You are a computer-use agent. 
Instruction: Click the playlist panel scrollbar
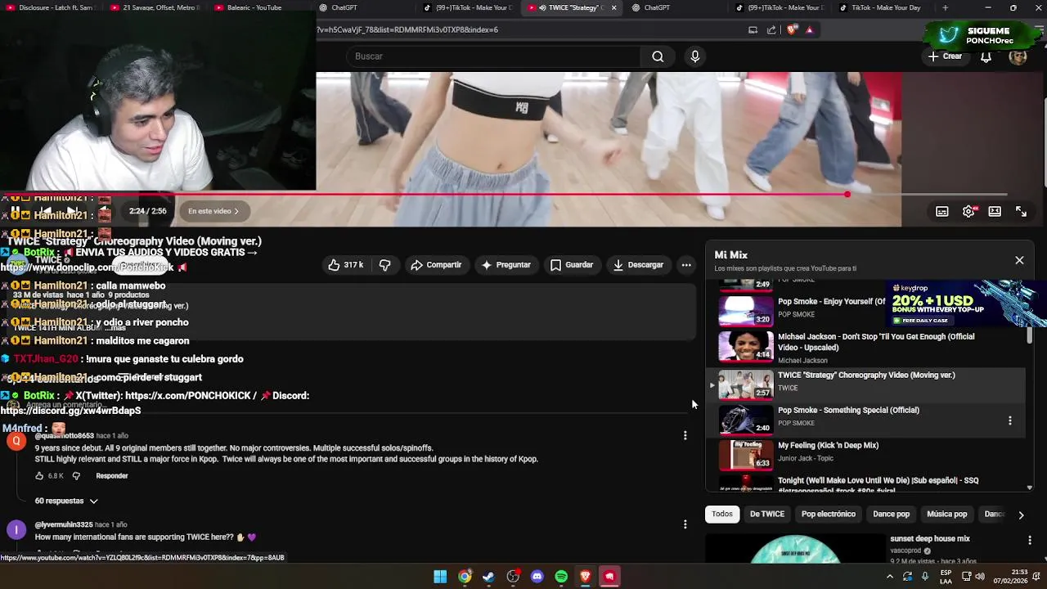click(1029, 336)
